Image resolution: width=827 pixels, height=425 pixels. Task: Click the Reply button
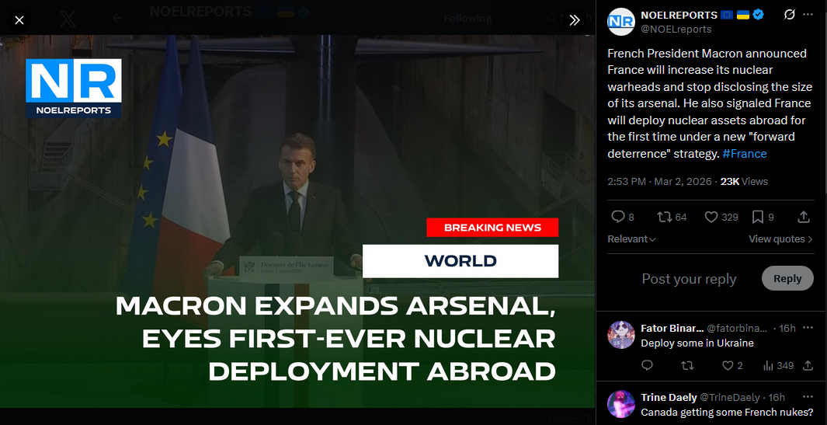pos(787,278)
